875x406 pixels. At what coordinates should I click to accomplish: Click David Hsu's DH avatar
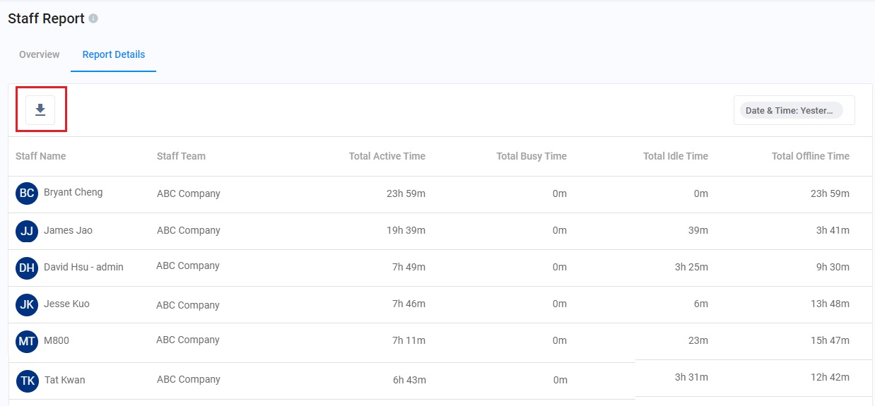(27, 268)
